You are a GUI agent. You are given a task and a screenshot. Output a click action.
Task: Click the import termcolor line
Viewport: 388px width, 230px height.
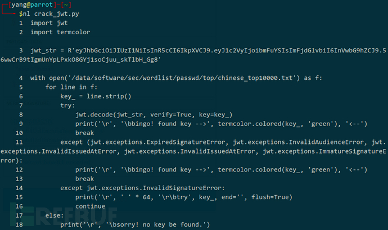coord(60,32)
